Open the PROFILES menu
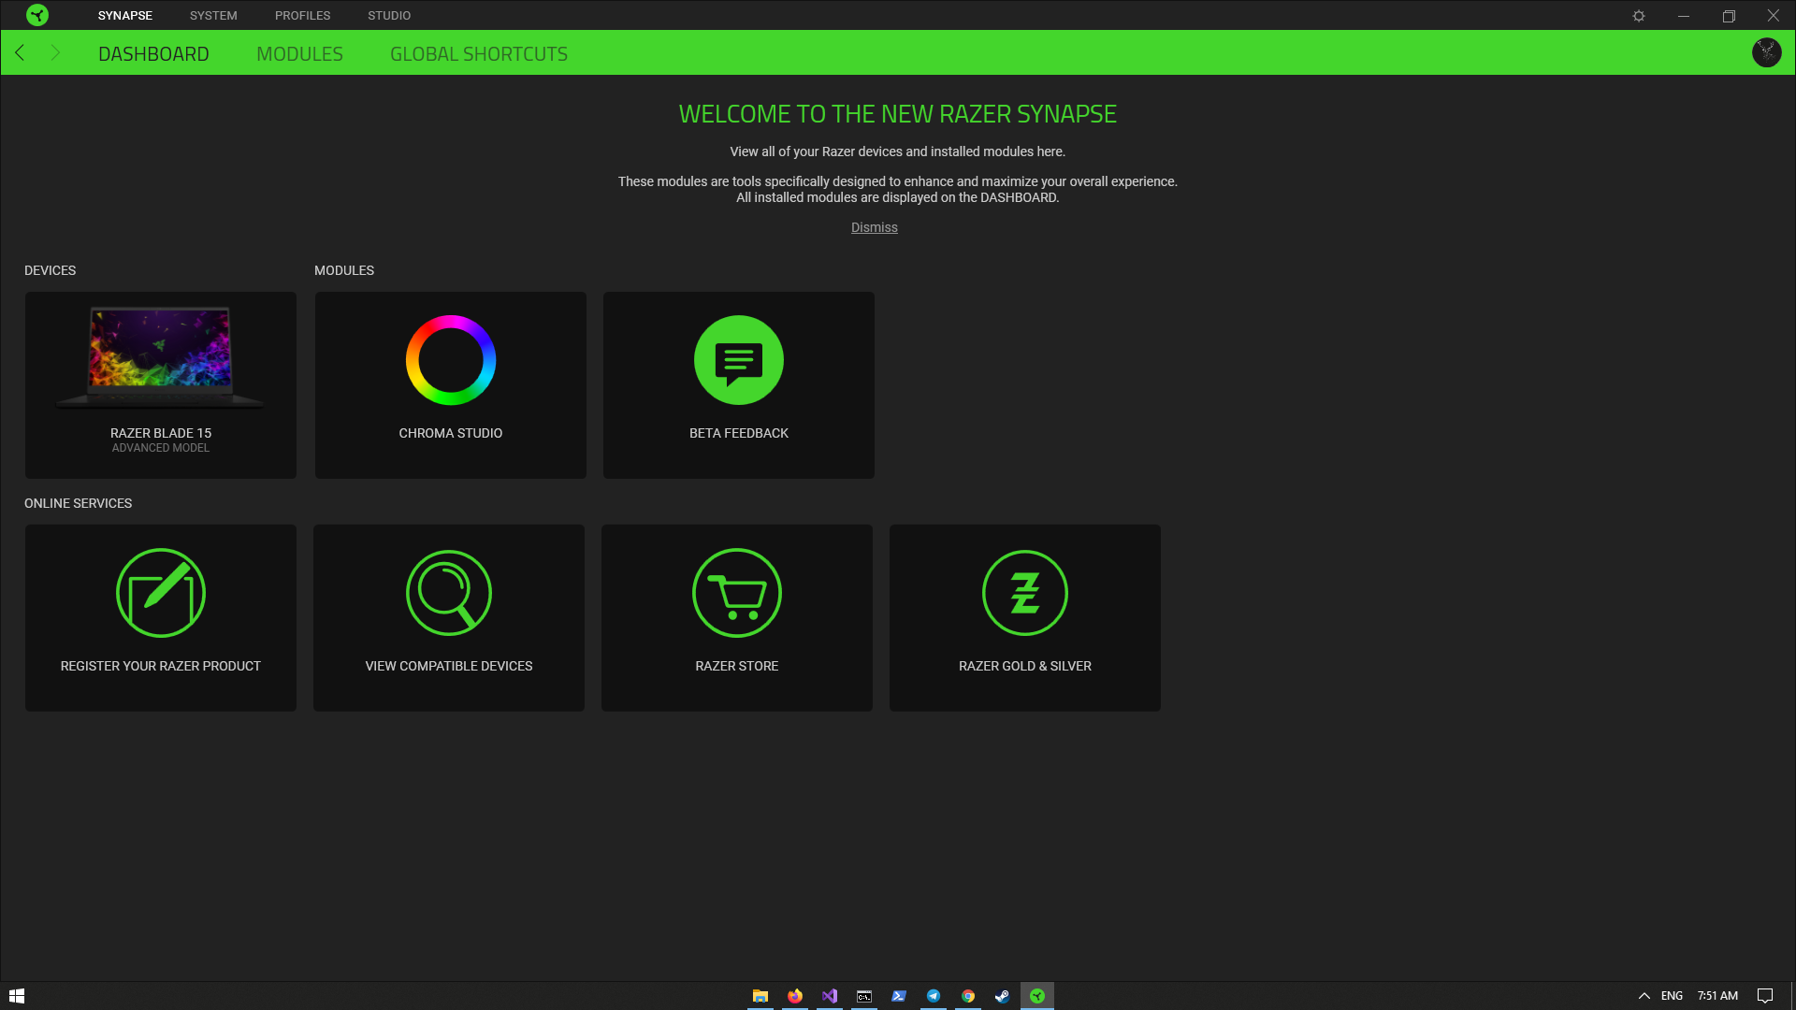The width and height of the screenshot is (1796, 1010). [301, 15]
